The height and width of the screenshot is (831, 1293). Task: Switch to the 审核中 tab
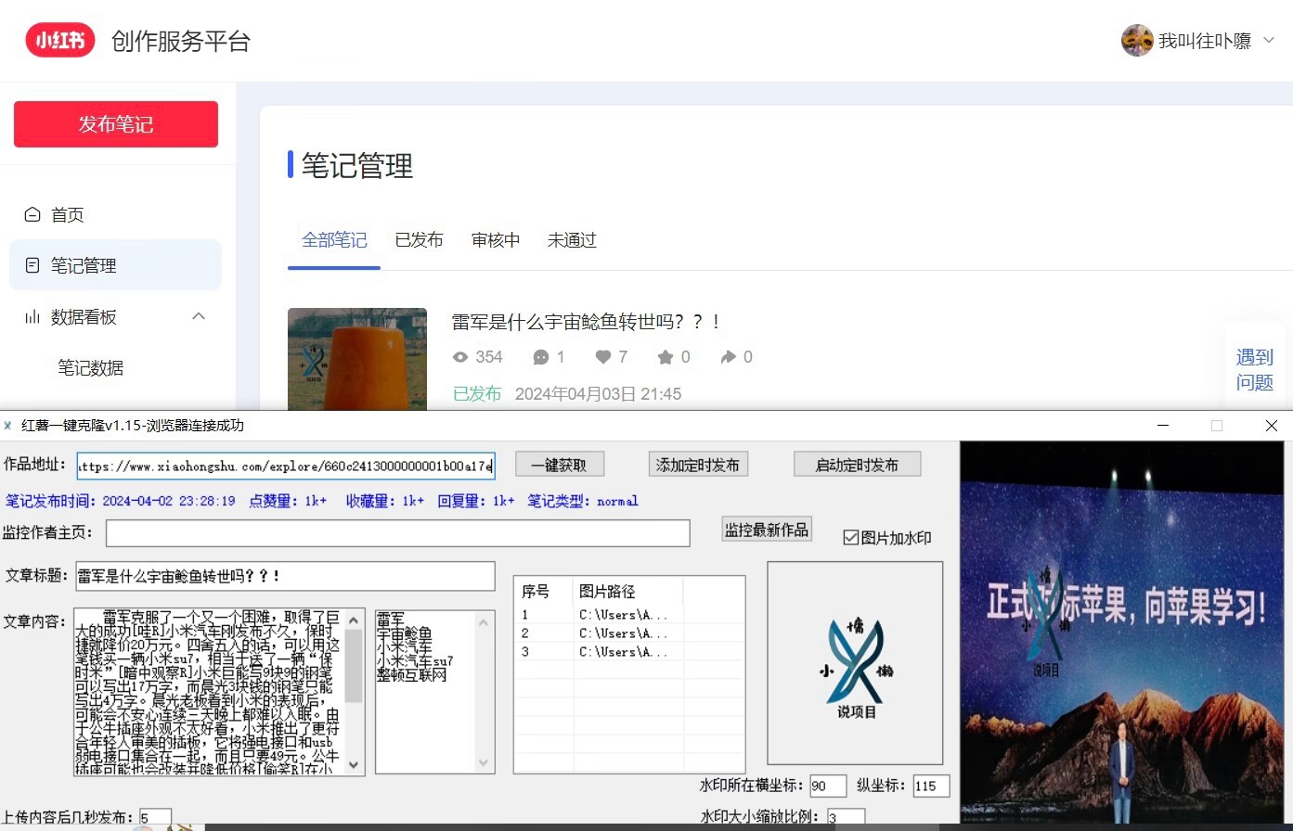pyautogui.click(x=496, y=240)
